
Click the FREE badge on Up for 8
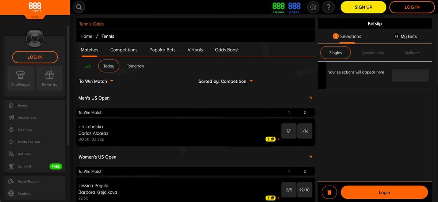55,166
